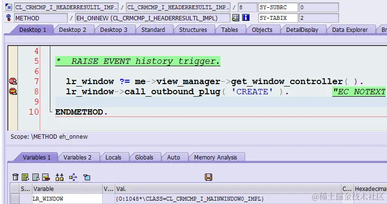Click the first class name field CL_CRMCMP_I_HEADERRESULTL_IMP
The image size is (387, 204).
[66, 7]
